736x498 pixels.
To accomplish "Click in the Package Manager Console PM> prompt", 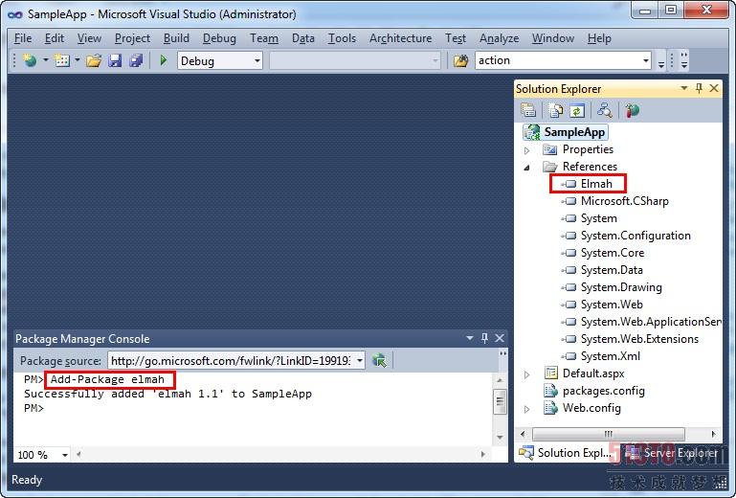I will pos(33,408).
